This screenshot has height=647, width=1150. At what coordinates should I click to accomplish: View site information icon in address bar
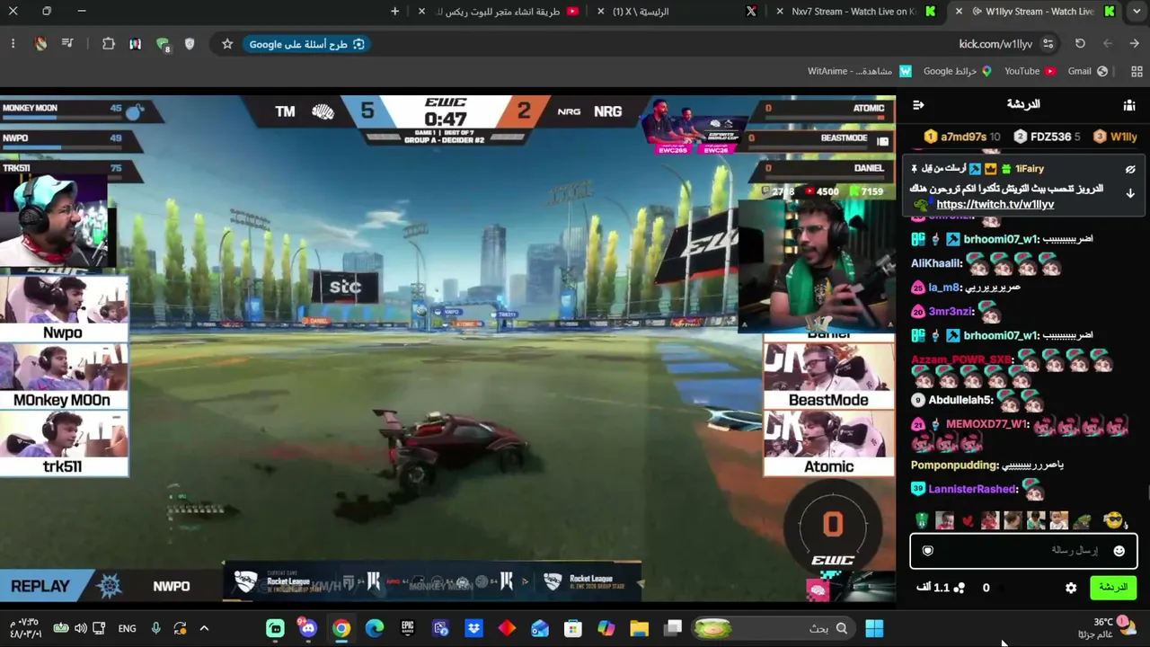coord(1048,44)
